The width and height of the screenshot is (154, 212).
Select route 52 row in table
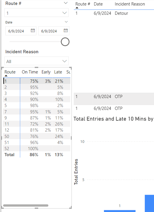[x=36, y=148]
